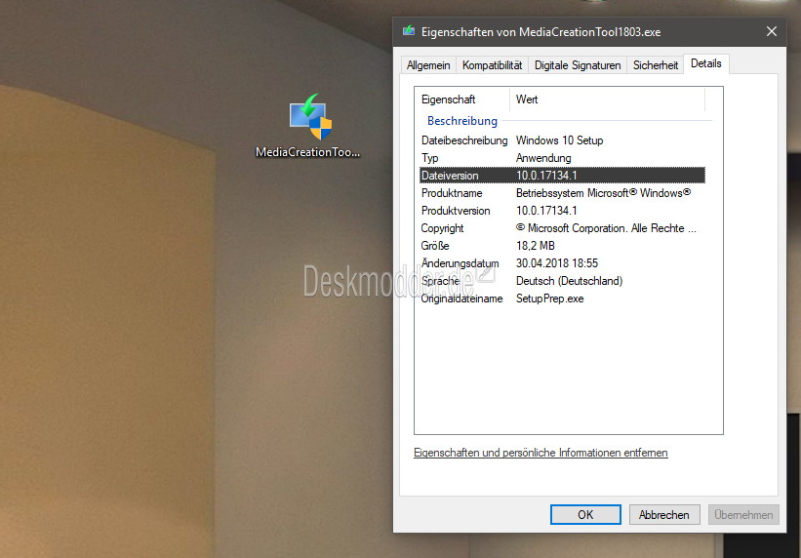Select the Details tab
The width and height of the screenshot is (801, 558).
pyautogui.click(x=706, y=63)
